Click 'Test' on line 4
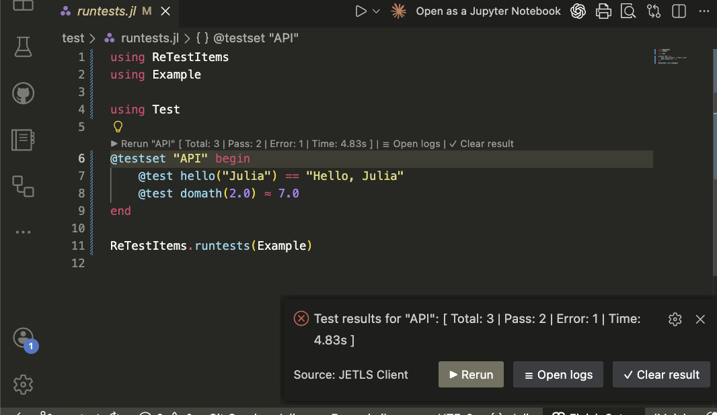This screenshot has width=717, height=415. [166, 109]
